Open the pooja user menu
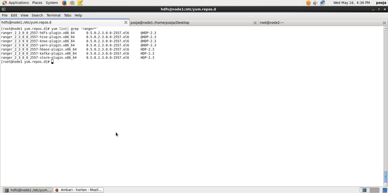The height and width of the screenshot is (193, 388). 381,3
